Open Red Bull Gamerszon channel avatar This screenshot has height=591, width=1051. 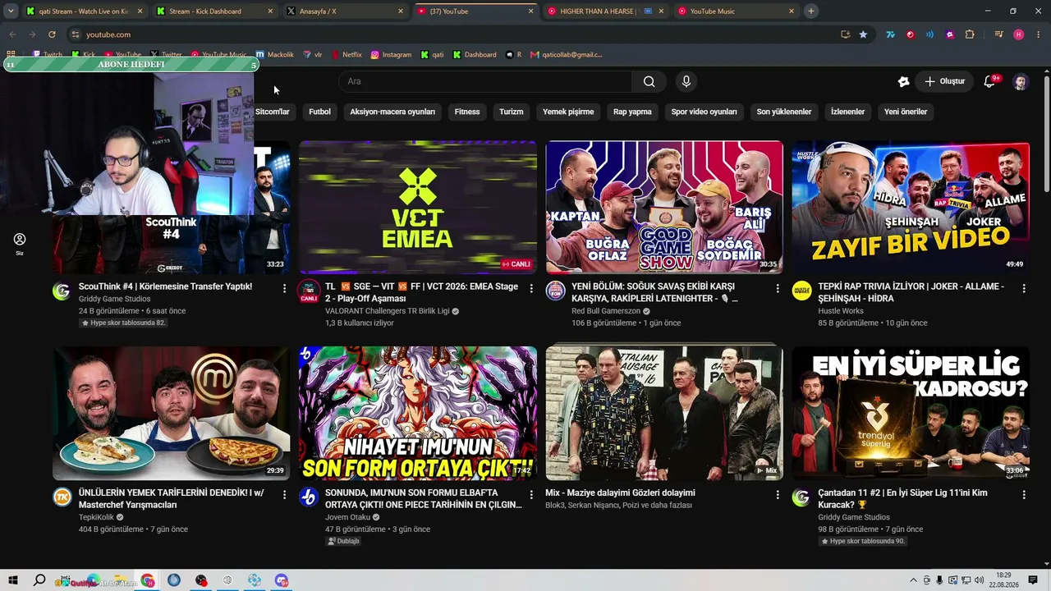(555, 291)
